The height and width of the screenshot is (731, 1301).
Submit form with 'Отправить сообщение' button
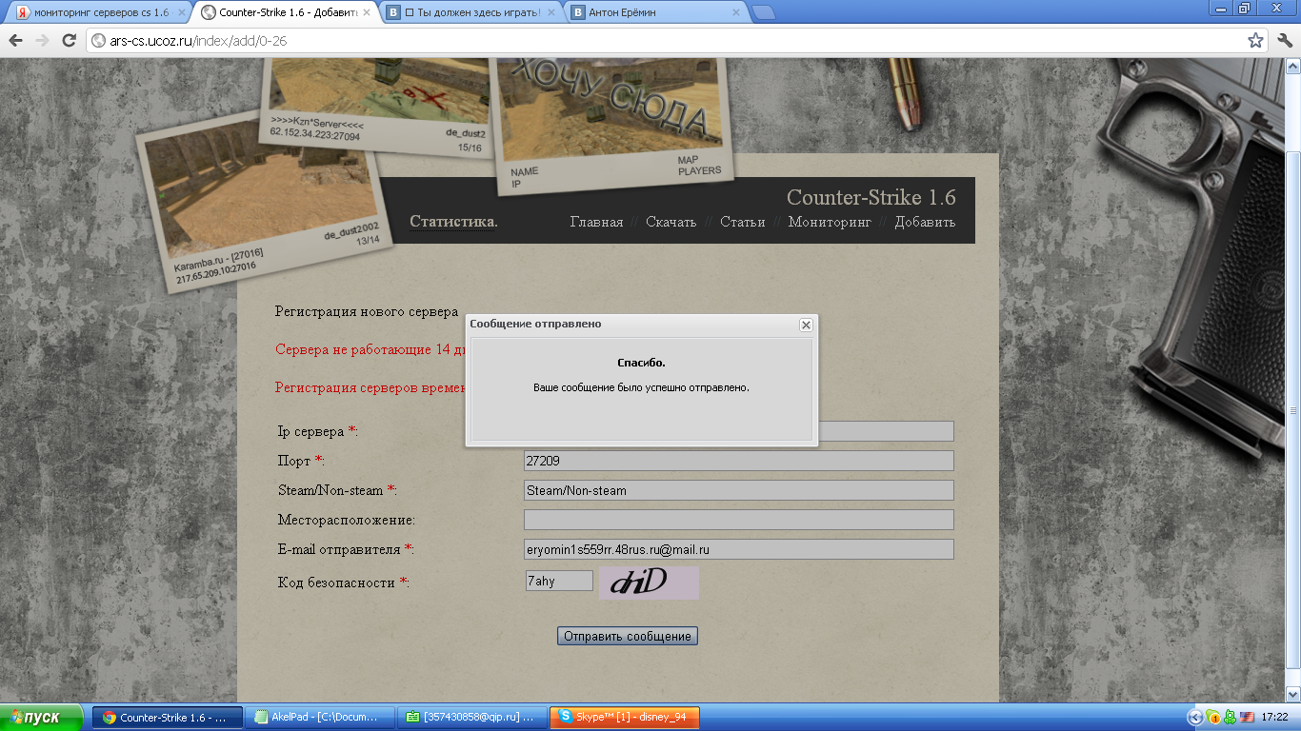click(628, 636)
